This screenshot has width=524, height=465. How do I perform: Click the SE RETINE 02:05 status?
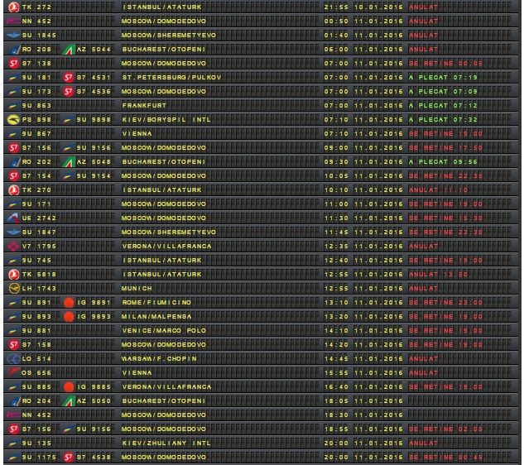446,429
